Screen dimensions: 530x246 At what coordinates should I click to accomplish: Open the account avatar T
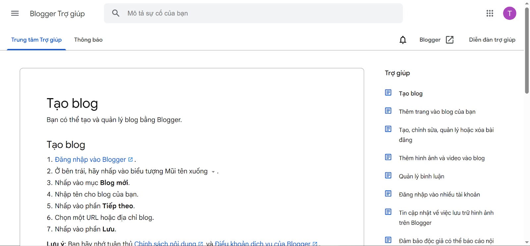point(509,13)
